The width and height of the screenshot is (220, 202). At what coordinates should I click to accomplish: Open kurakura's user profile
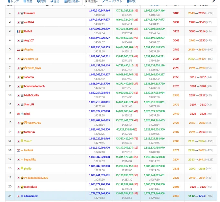pos(30,13)
